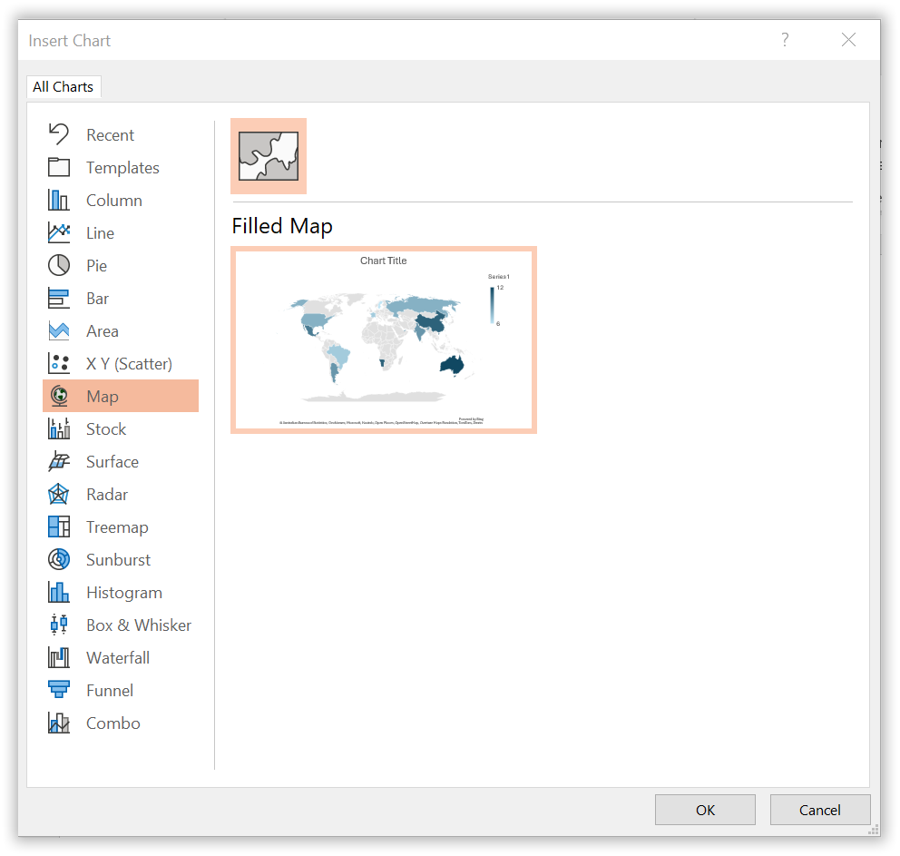The image size is (900, 856).
Task: Choose Treemap from the chart list
Action: tap(117, 527)
